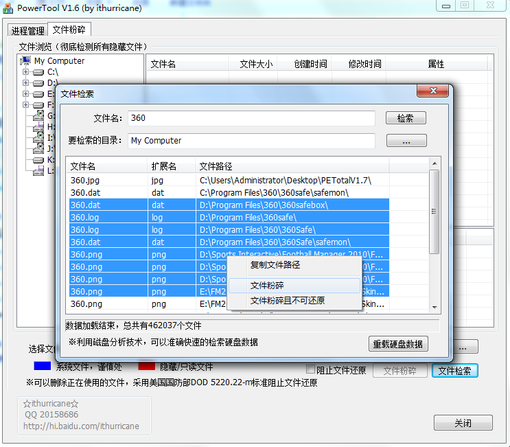Click the blue system file color swatch
This screenshot has height=447, width=510.
pyautogui.click(x=43, y=366)
